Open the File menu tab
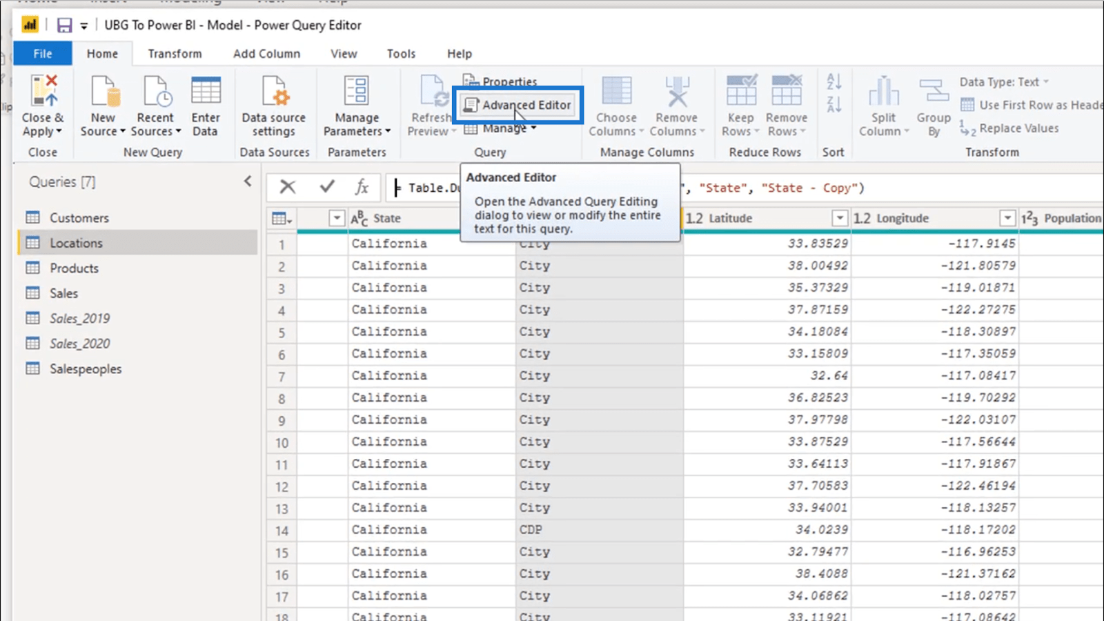 tap(43, 54)
